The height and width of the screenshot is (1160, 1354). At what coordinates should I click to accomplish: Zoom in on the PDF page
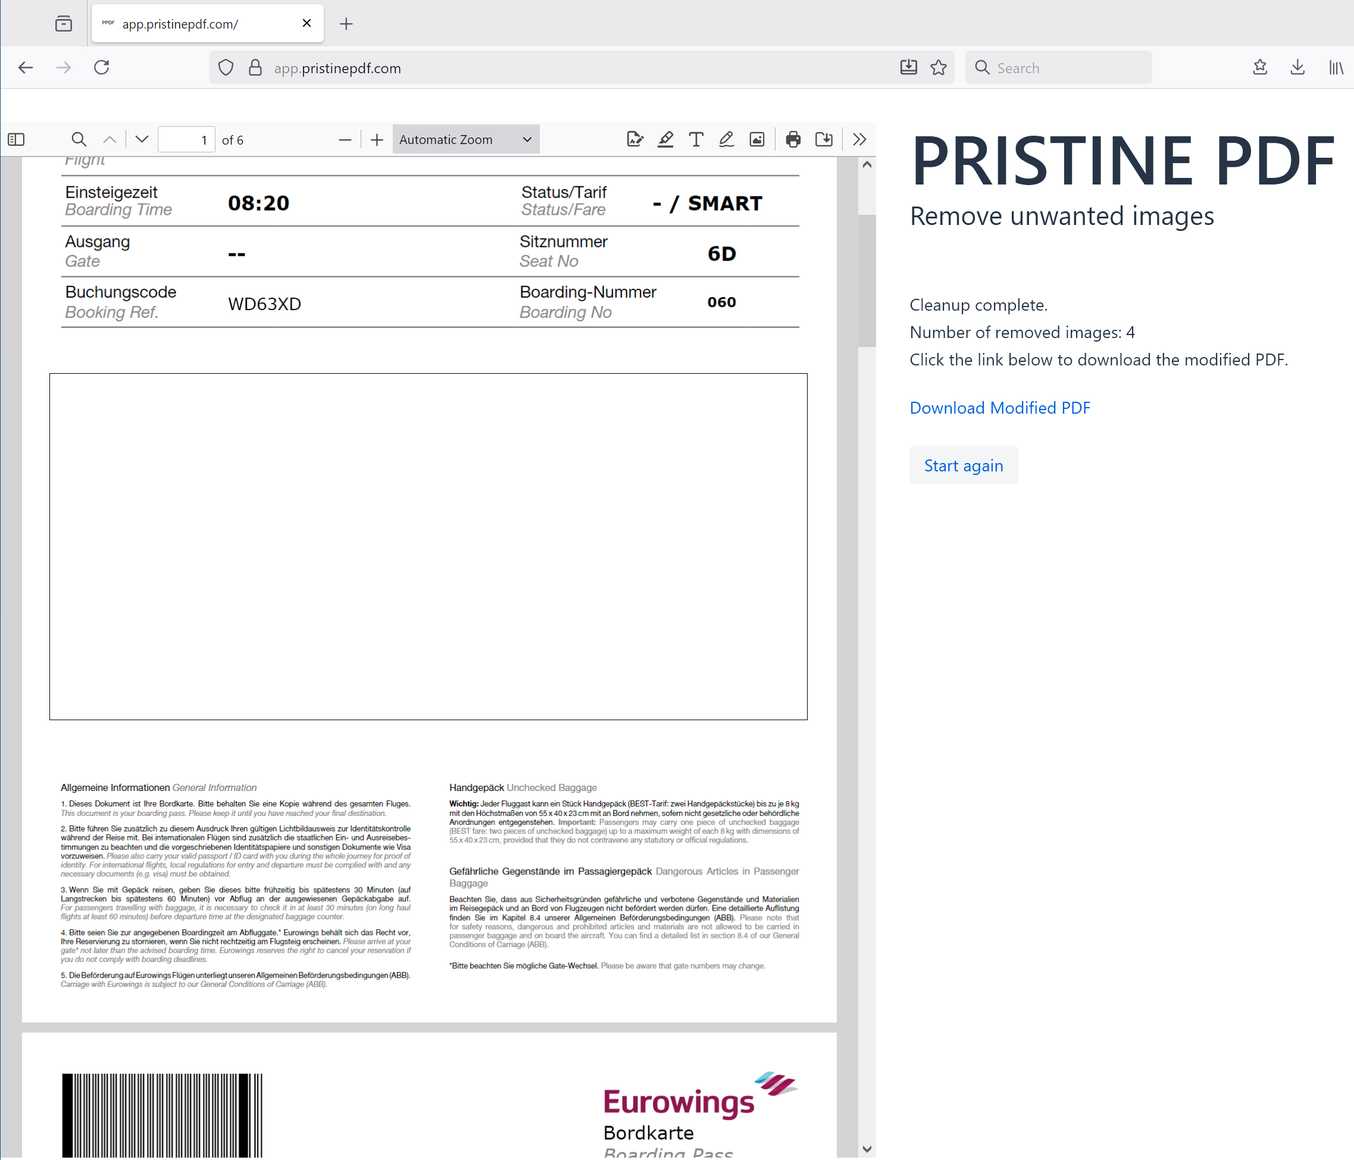pos(377,139)
